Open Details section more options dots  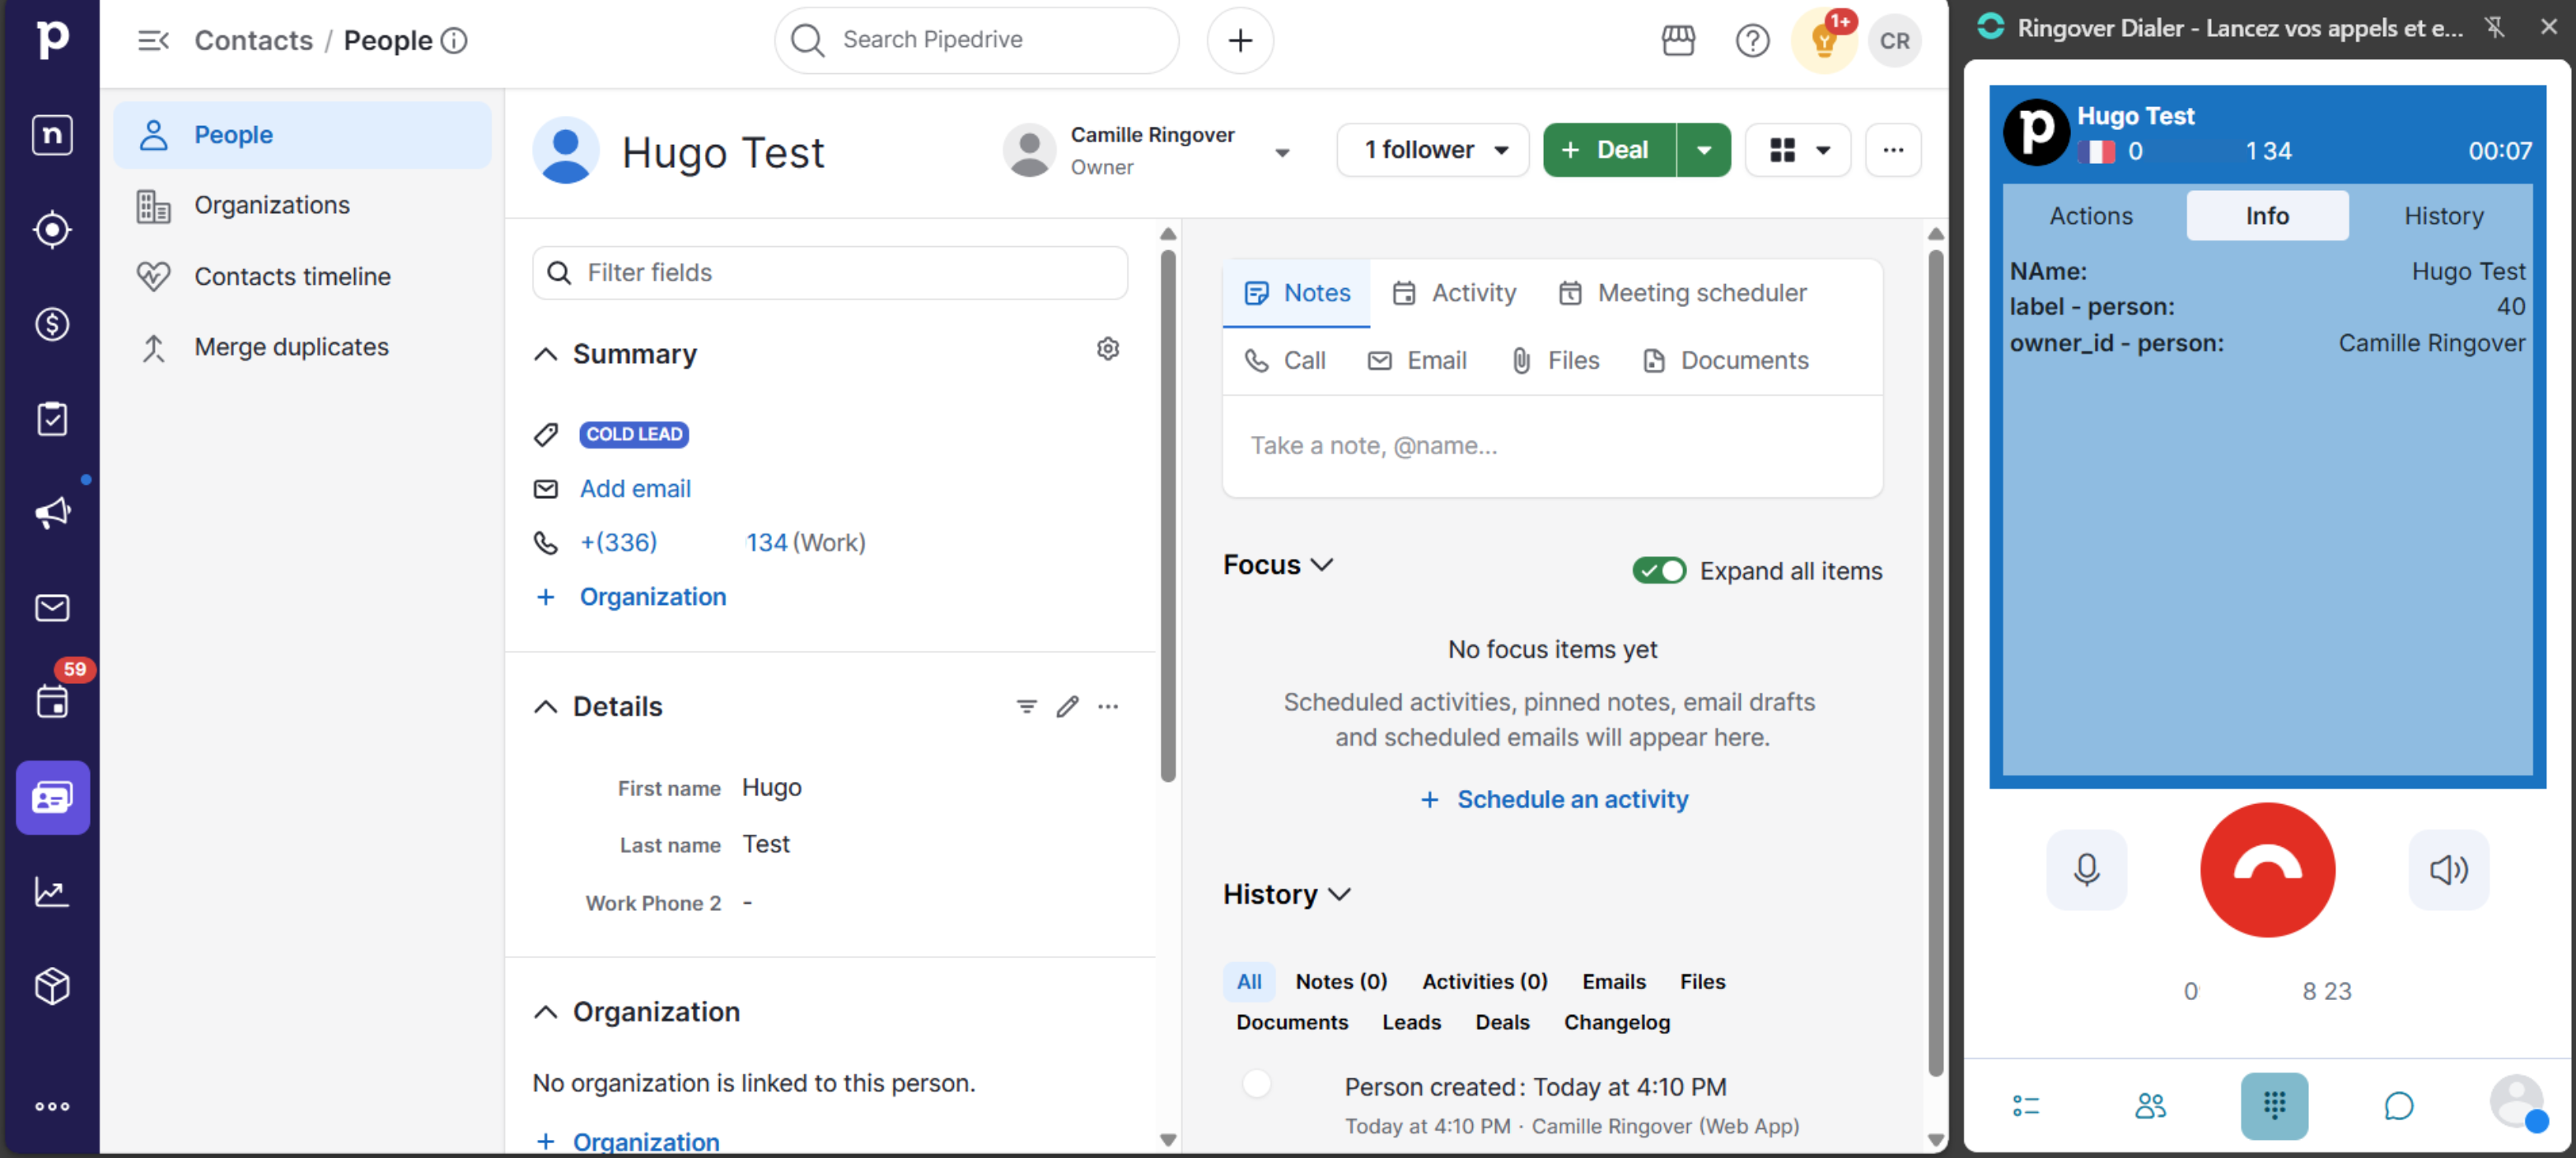coord(1108,706)
